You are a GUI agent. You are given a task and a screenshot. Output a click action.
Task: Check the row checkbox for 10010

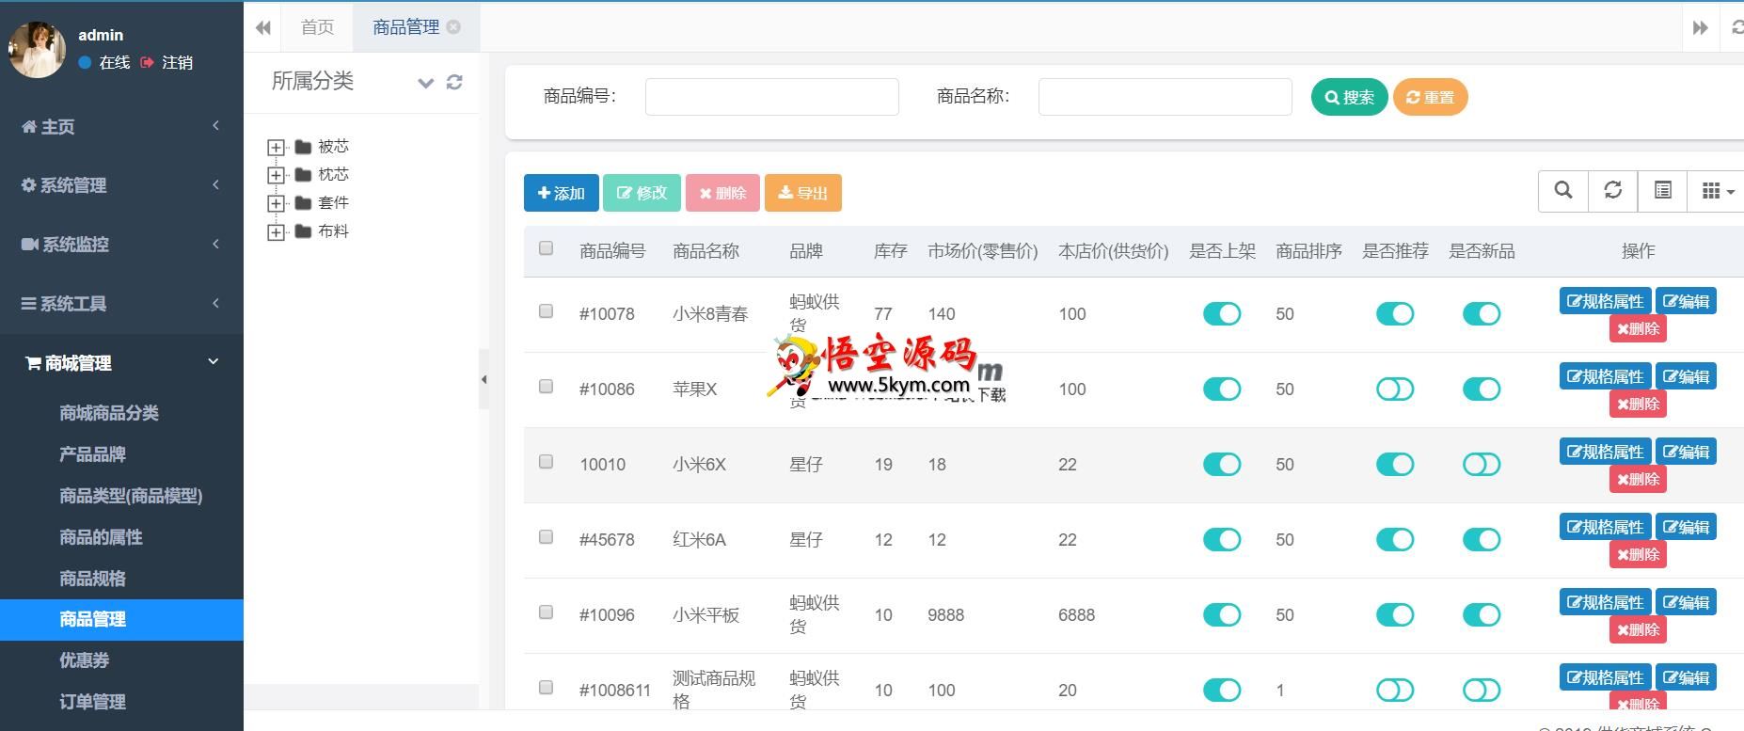[546, 462]
